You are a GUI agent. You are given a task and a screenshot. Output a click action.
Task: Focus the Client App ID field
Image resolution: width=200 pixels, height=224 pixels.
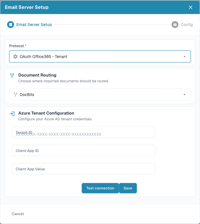(83, 150)
